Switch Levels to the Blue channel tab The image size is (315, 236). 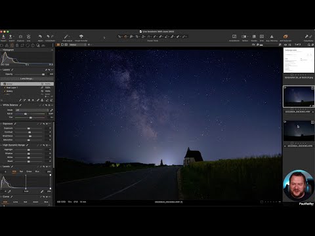point(37,172)
